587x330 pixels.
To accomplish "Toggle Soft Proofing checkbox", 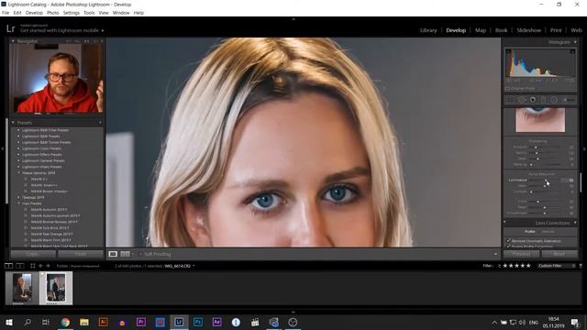I will 140,254.
